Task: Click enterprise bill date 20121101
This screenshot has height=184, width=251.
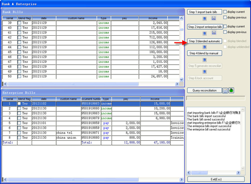Action: [44, 123]
